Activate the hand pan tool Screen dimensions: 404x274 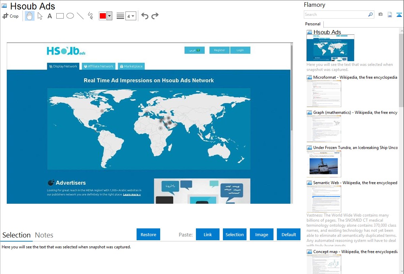(30, 16)
